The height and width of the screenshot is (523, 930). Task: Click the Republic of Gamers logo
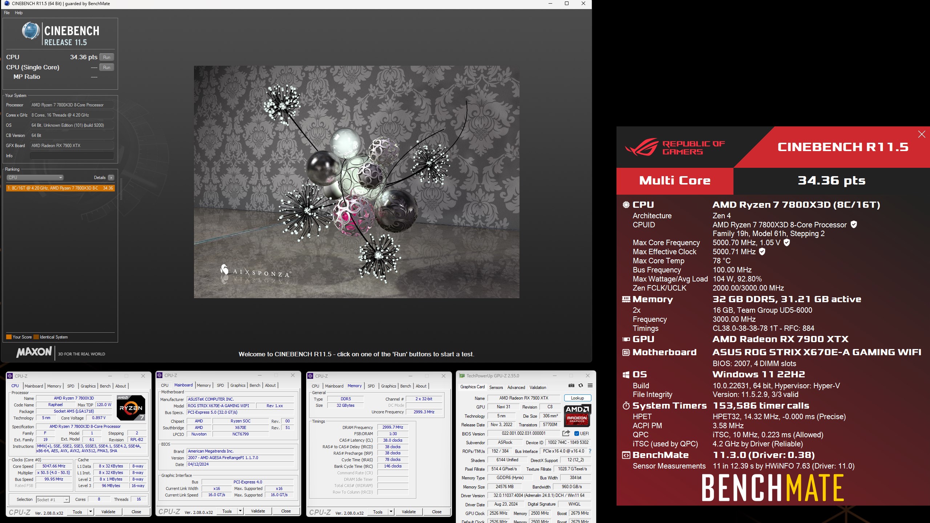pyautogui.click(x=675, y=147)
